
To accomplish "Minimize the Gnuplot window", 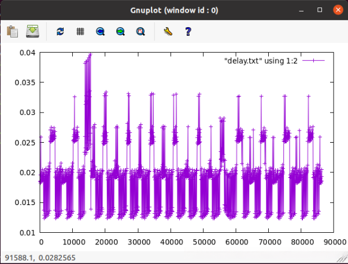I will coord(301,10).
